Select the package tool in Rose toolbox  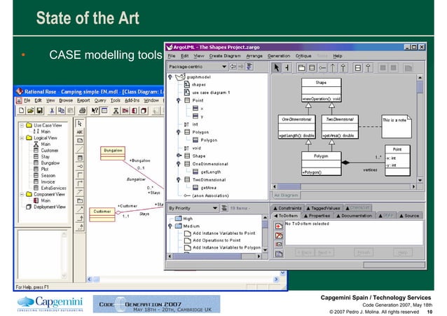[x=80, y=201]
